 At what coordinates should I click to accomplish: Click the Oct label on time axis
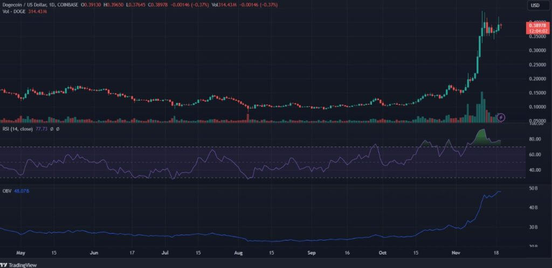[x=383, y=253]
